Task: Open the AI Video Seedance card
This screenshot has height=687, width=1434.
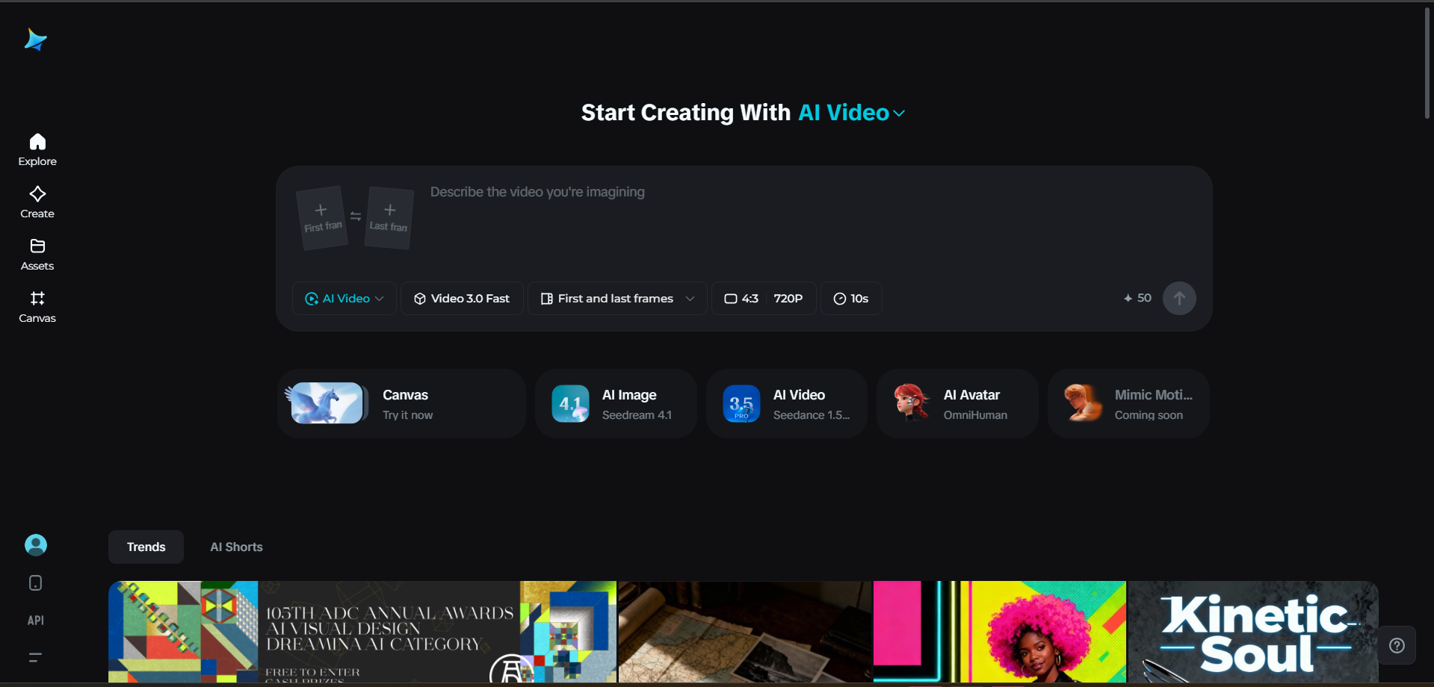Action: click(x=787, y=404)
